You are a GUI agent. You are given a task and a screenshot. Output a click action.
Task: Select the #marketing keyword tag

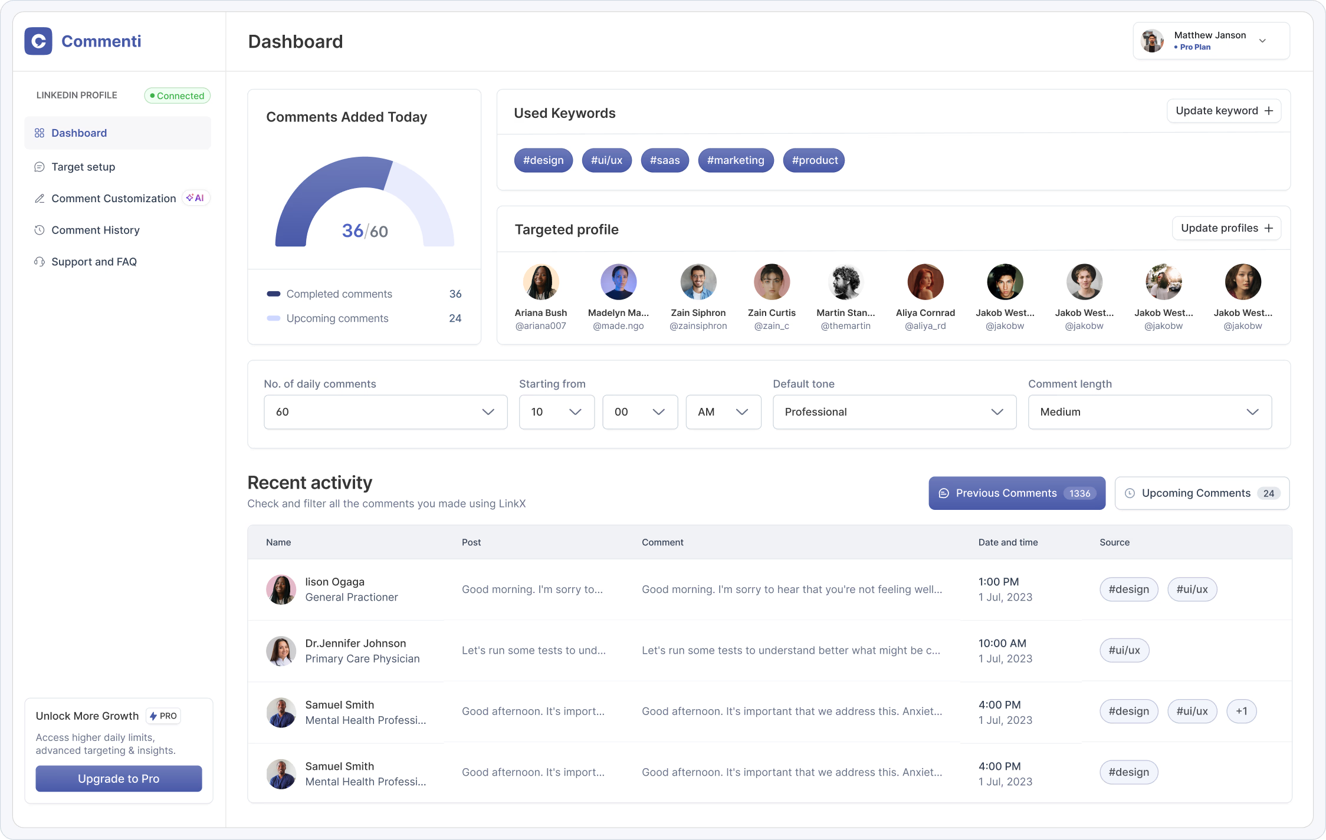[735, 160]
